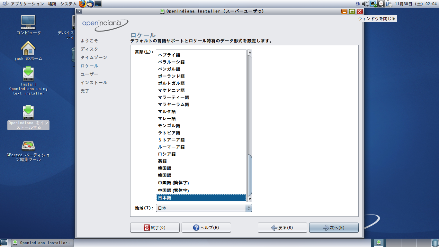Select Install OpenIndiana using text installer icon

[x=28, y=81]
